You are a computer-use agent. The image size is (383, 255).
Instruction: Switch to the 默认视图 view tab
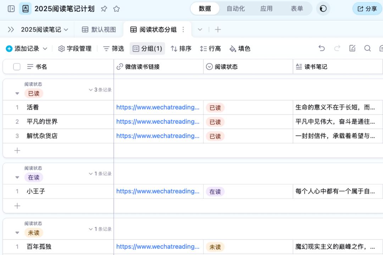(98, 29)
